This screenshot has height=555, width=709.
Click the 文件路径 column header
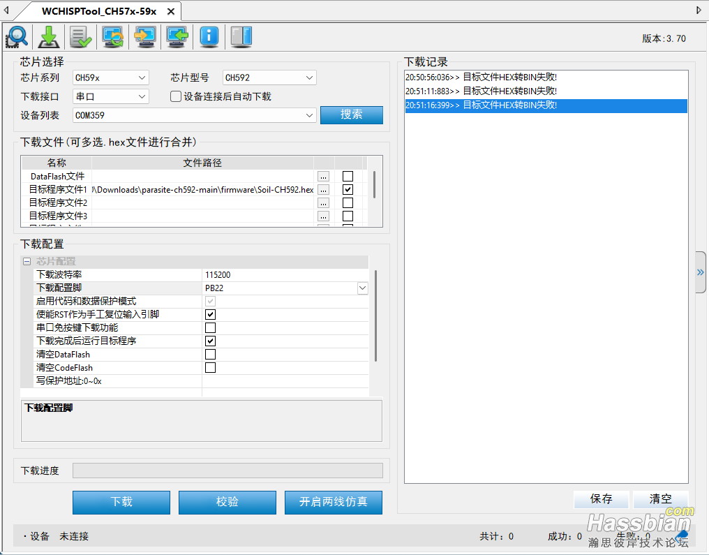click(x=202, y=163)
